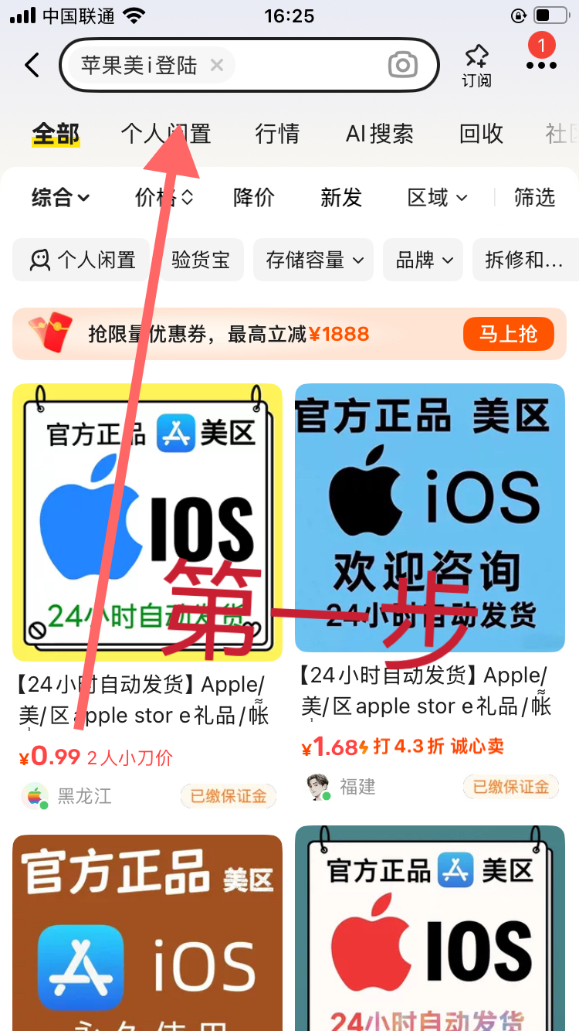Toggle the 个人闲置 filter chip
The height and width of the screenshot is (1031, 579).
click(81, 260)
